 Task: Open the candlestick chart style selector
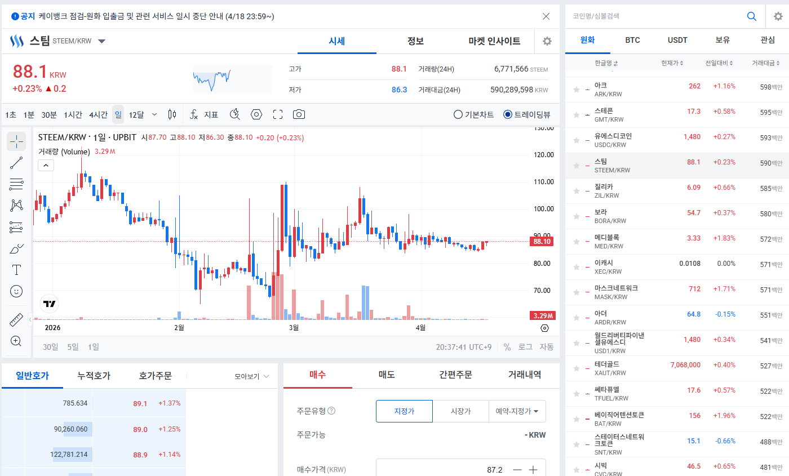[x=172, y=114]
